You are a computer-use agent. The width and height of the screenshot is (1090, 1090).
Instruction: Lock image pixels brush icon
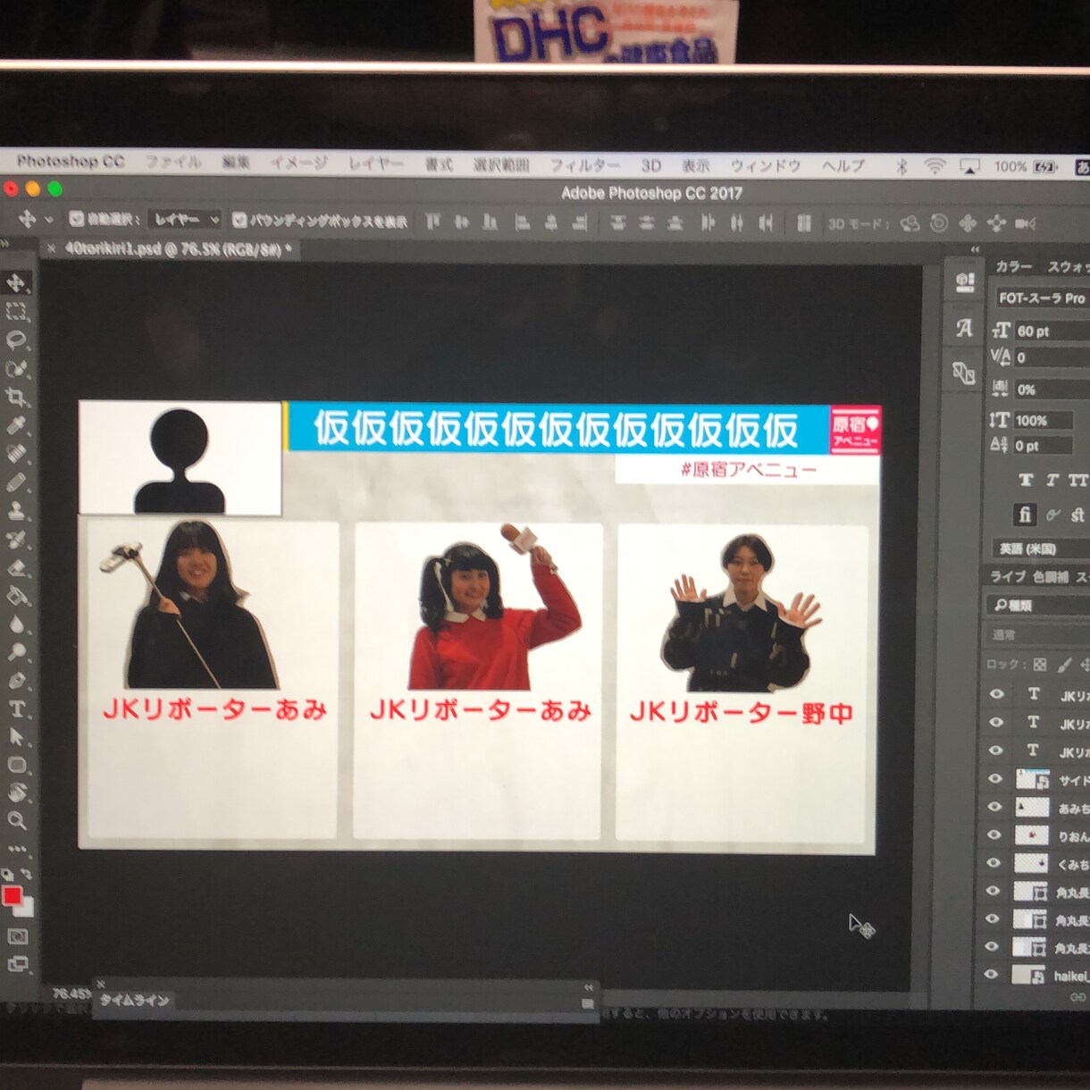(1064, 664)
